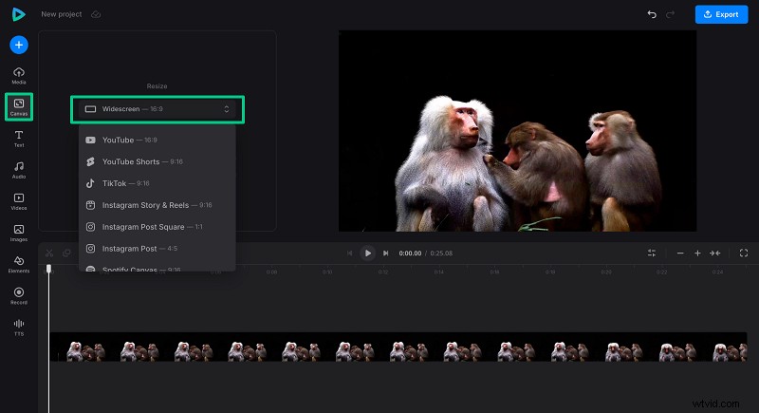Open the TTS sidebar tool
This screenshot has width=759, height=413.
19,328
